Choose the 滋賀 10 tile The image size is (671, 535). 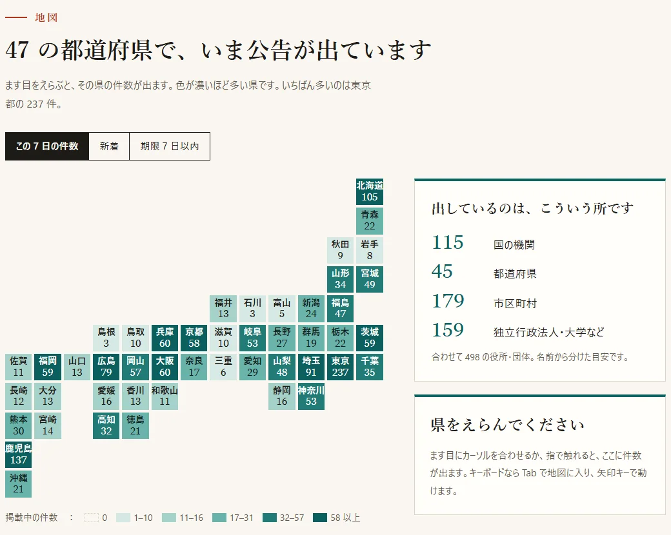(x=223, y=338)
